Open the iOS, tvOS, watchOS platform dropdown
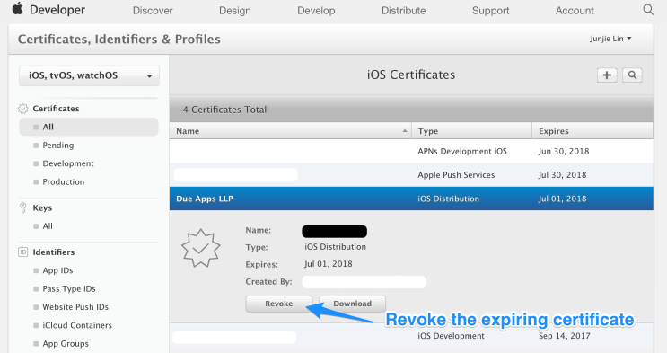Screen dimensions: 667x353 point(90,75)
